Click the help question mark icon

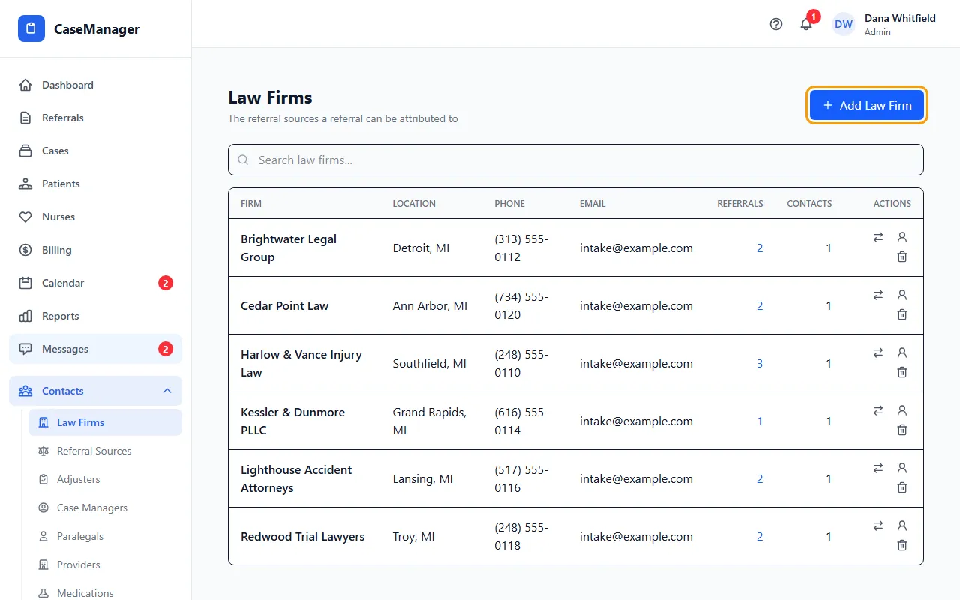coord(776,24)
